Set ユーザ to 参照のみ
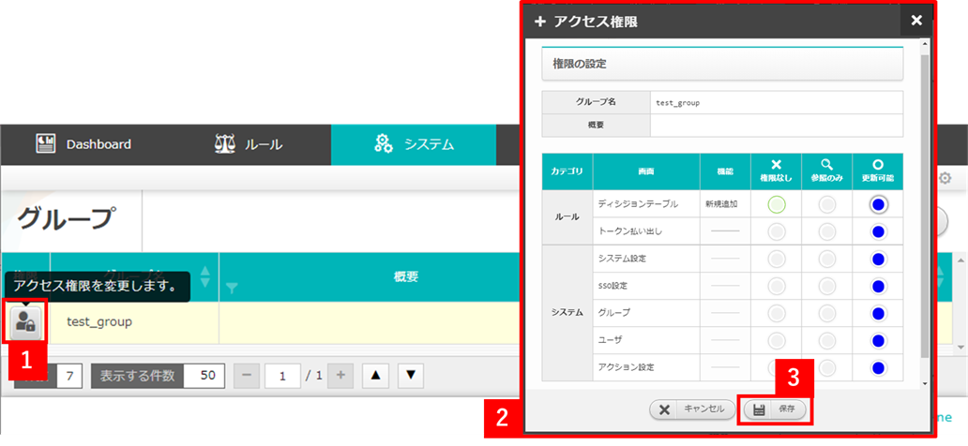Image resolution: width=968 pixels, height=446 pixels. (x=827, y=340)
